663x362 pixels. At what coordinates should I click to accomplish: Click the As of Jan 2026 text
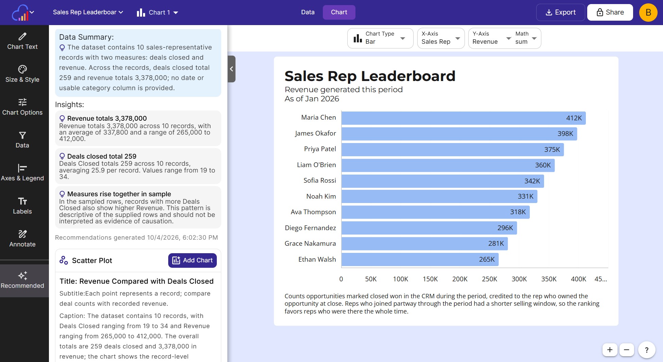312,99
